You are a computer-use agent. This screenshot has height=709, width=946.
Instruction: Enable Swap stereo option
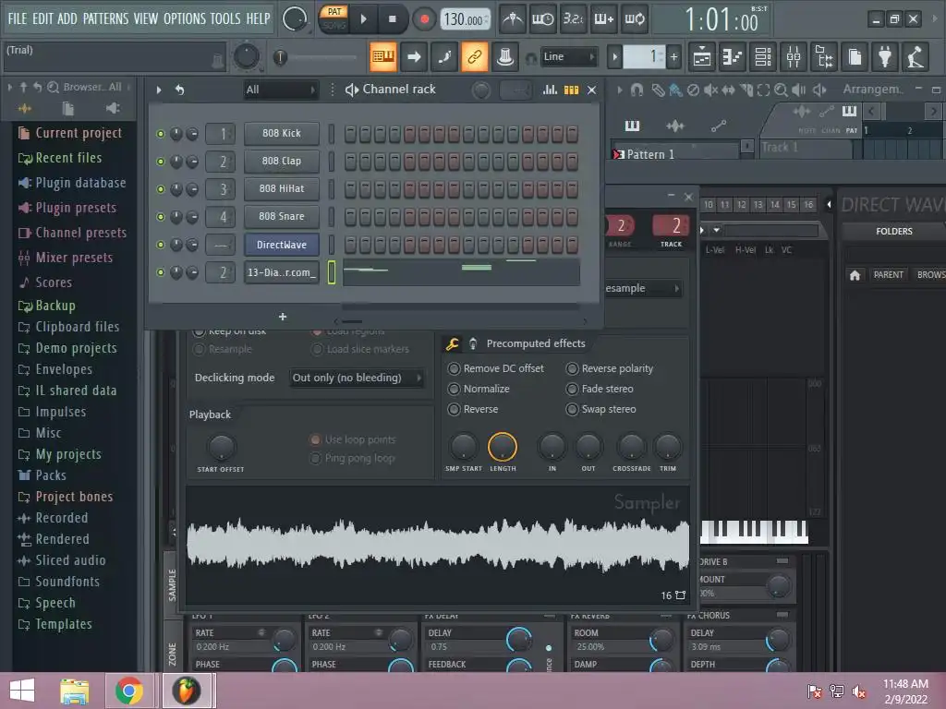(x=572, y=409)
